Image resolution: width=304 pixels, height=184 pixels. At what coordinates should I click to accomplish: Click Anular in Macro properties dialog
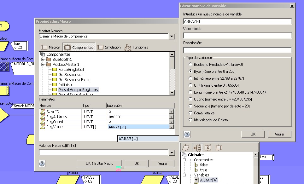coord(162,164)
